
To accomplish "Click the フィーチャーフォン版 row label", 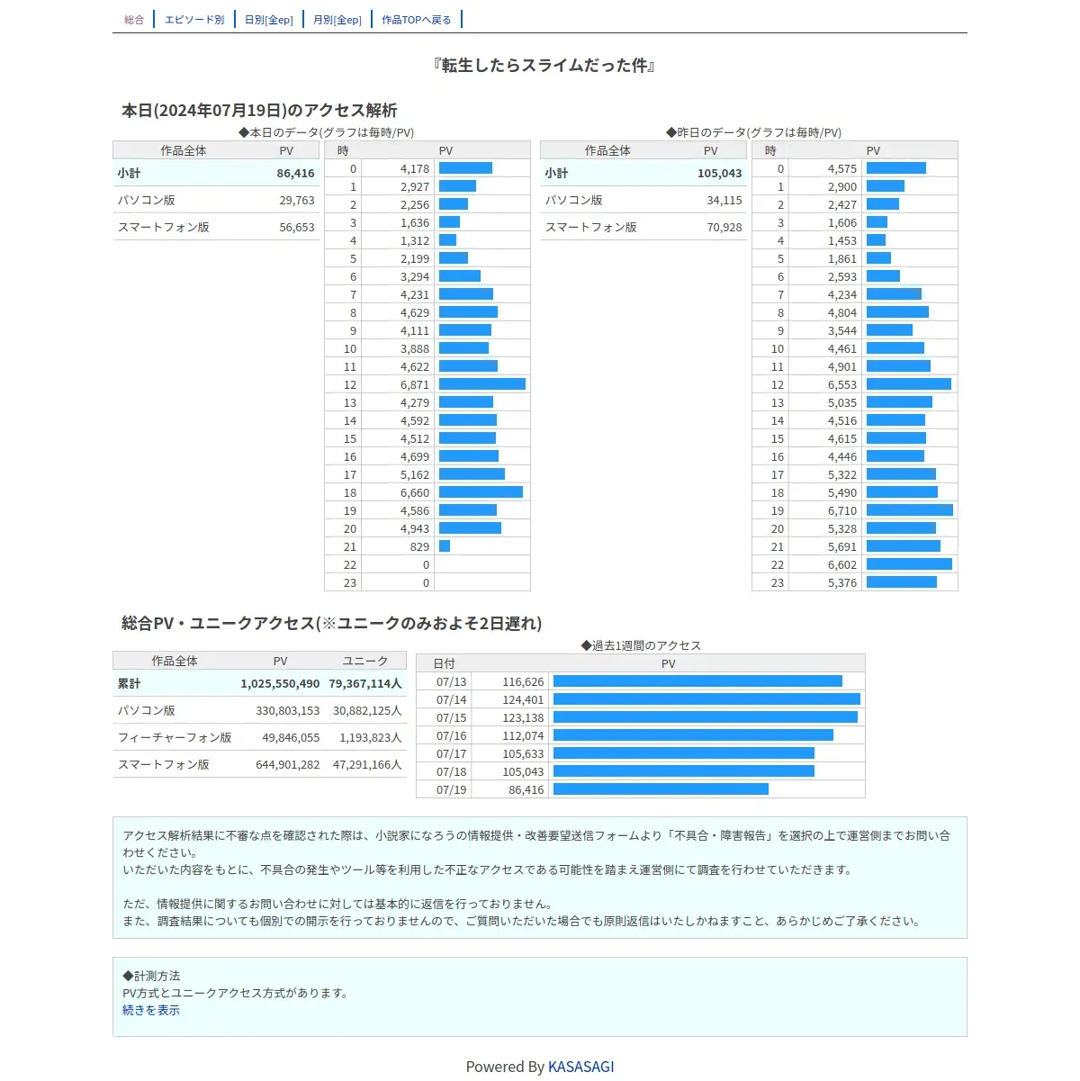I will coord(175,738).
